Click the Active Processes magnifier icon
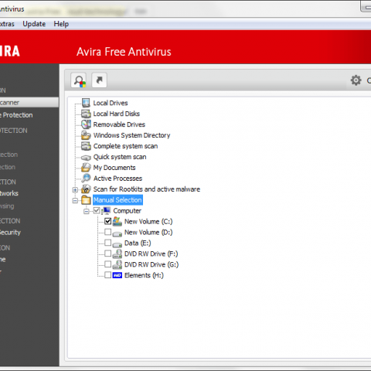371x371 pixels. (86, 179)
